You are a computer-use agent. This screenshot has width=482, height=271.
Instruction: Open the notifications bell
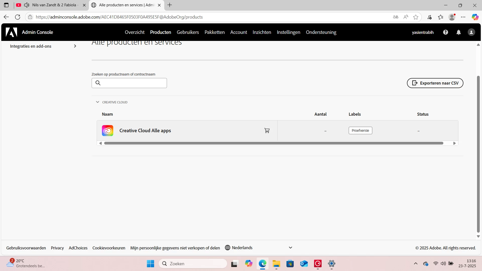pyautogui.click(x=459, y=32)
